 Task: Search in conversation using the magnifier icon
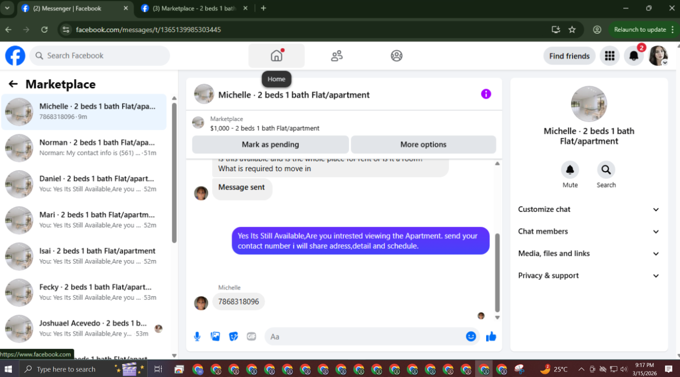(x=606, y=170)
